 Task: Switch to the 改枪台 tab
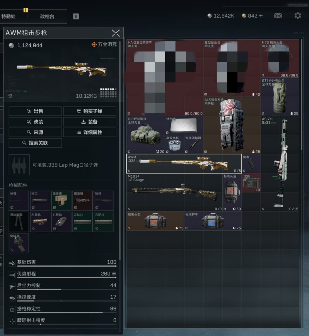pyautogui.click(x=47, y=17)
